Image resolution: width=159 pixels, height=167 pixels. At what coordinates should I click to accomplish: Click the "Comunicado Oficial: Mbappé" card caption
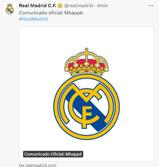(x=53, y=154)
